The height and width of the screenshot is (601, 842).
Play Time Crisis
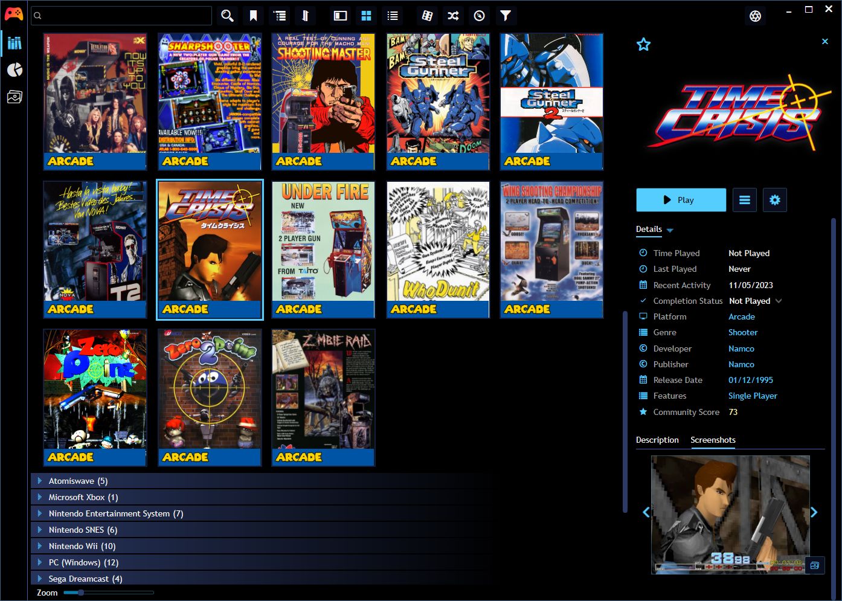[x=681, y=200]
